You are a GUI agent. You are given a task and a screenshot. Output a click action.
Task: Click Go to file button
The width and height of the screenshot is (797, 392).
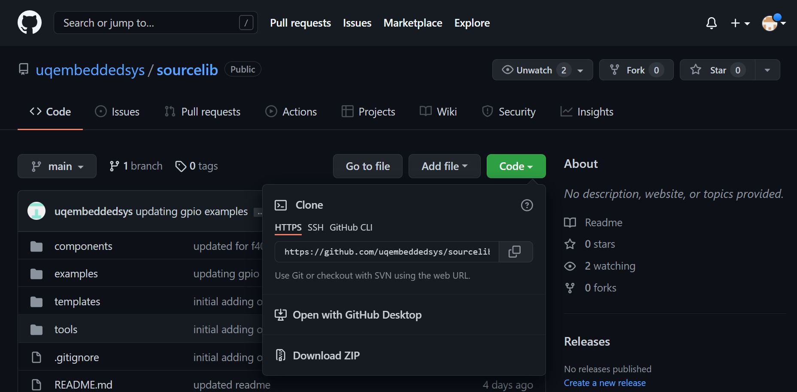[x=368, y=166]
